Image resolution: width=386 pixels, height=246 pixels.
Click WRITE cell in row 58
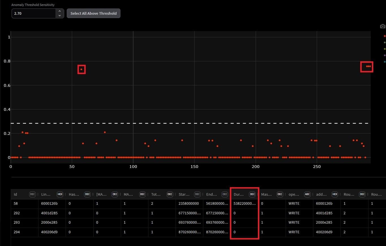pyautogui.click(x=299, y=204)
